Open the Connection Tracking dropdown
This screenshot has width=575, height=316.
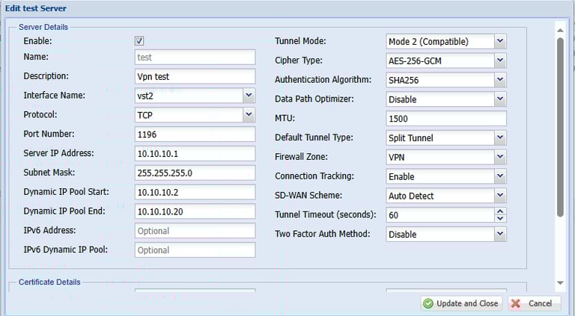coord(500,177)
